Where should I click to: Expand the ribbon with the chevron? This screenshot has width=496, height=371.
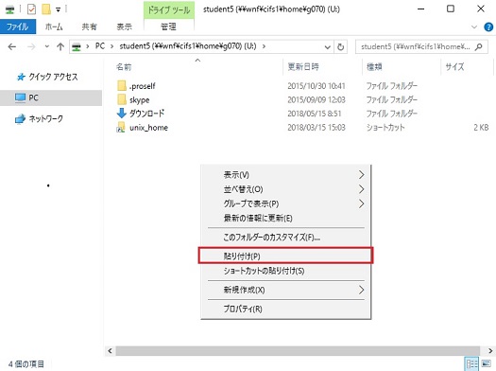[x=474, y=26]
